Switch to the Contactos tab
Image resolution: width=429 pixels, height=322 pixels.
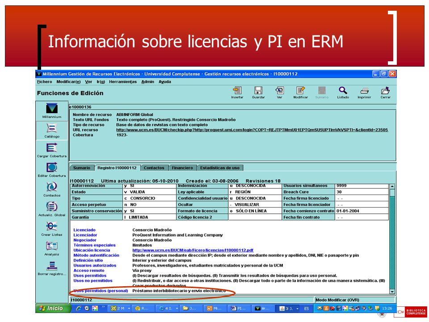[154, 168]
